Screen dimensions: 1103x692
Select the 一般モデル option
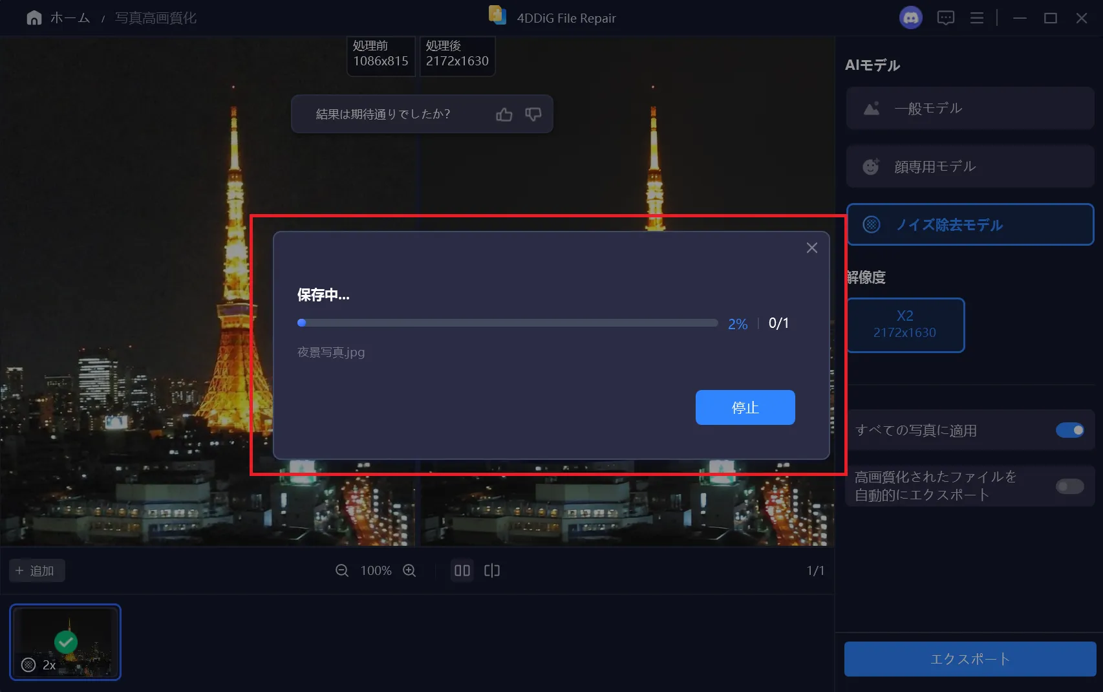970,109
